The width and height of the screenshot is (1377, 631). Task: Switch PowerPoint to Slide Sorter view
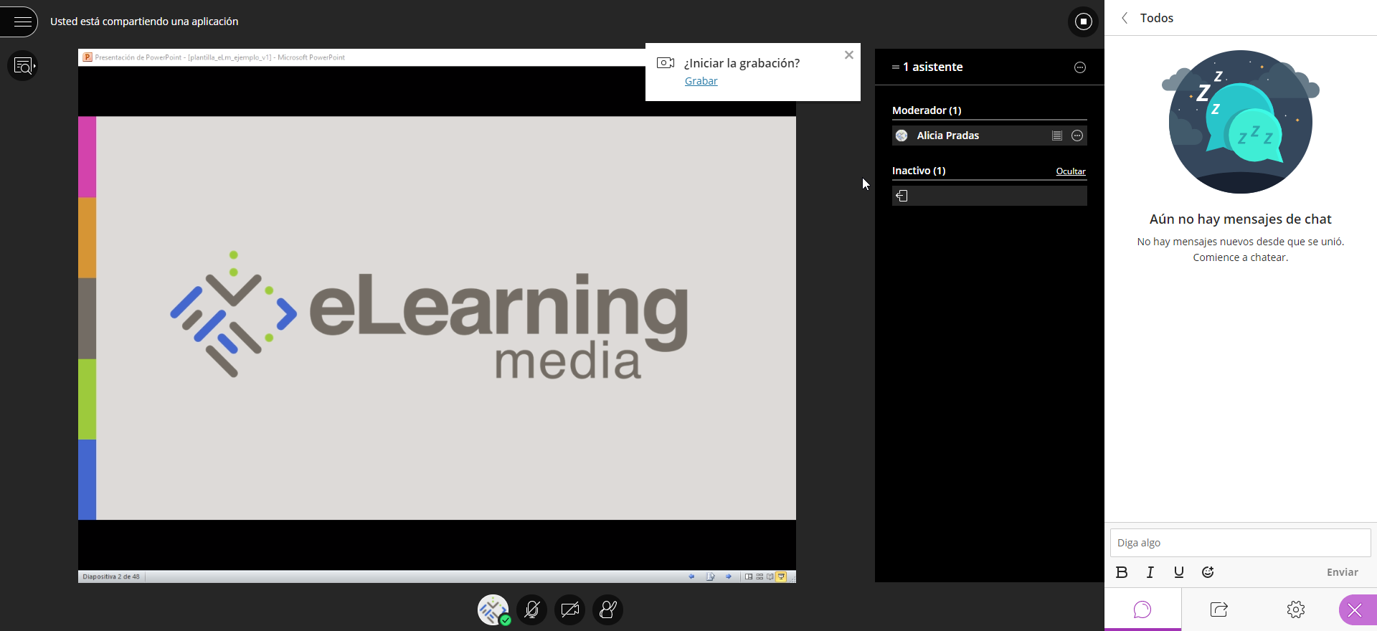760,577
